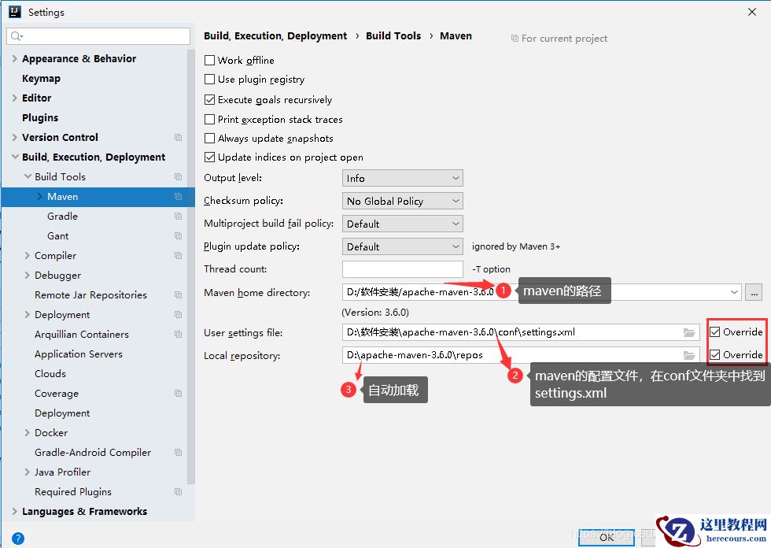
Task: Expand the Editor section
Action: click(x=14, y=98)
